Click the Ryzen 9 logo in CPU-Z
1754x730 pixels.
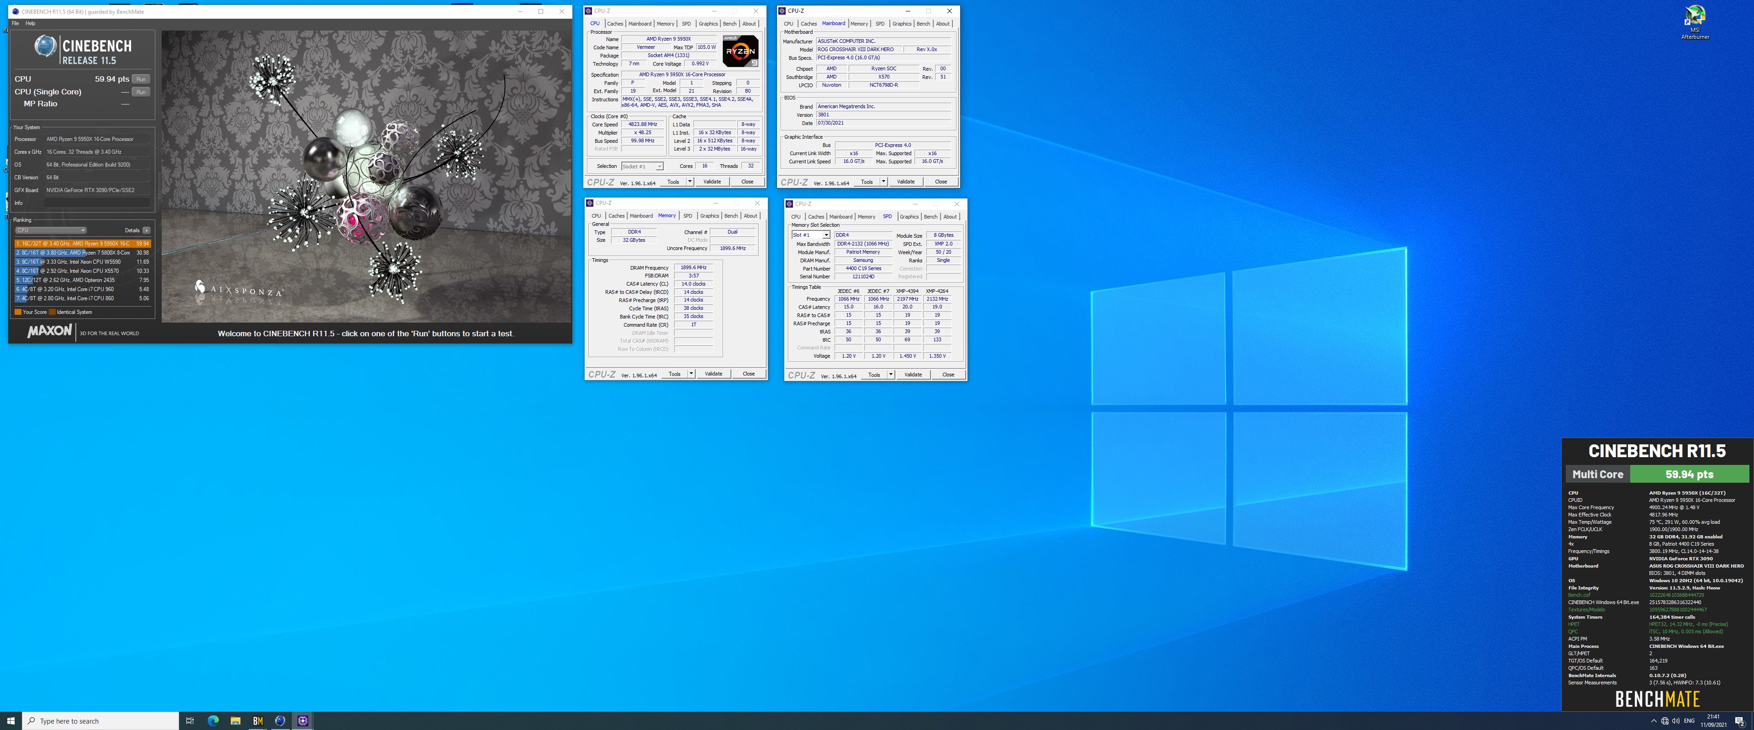[x=740, y=51]
